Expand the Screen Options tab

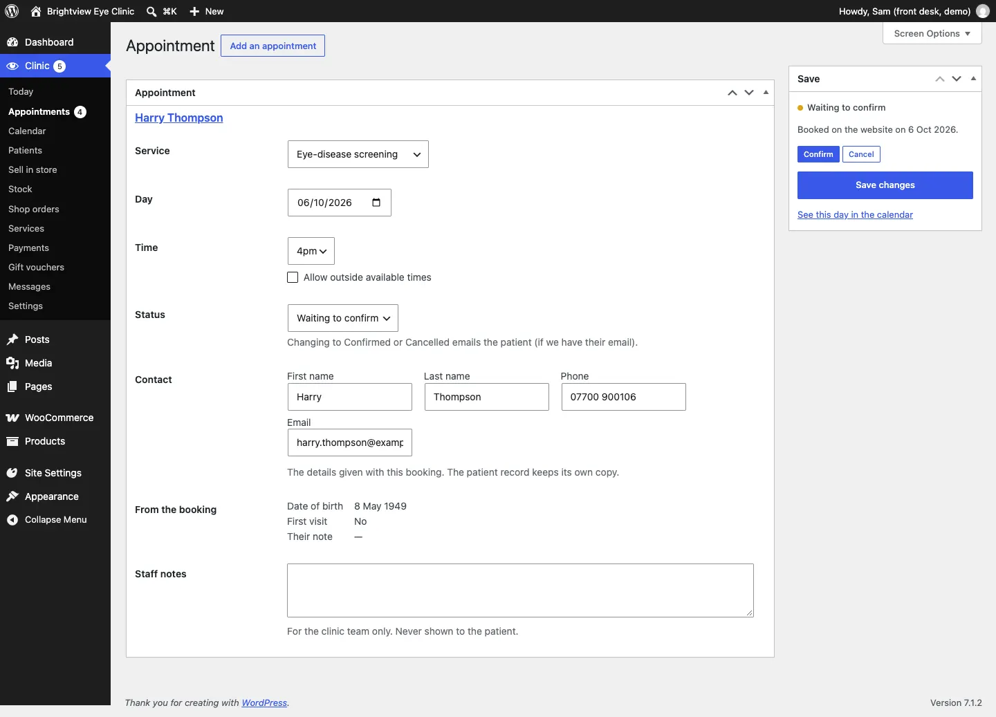point(932,33)
